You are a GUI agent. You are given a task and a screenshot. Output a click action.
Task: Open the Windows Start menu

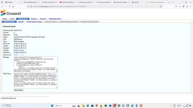(52, 105)
